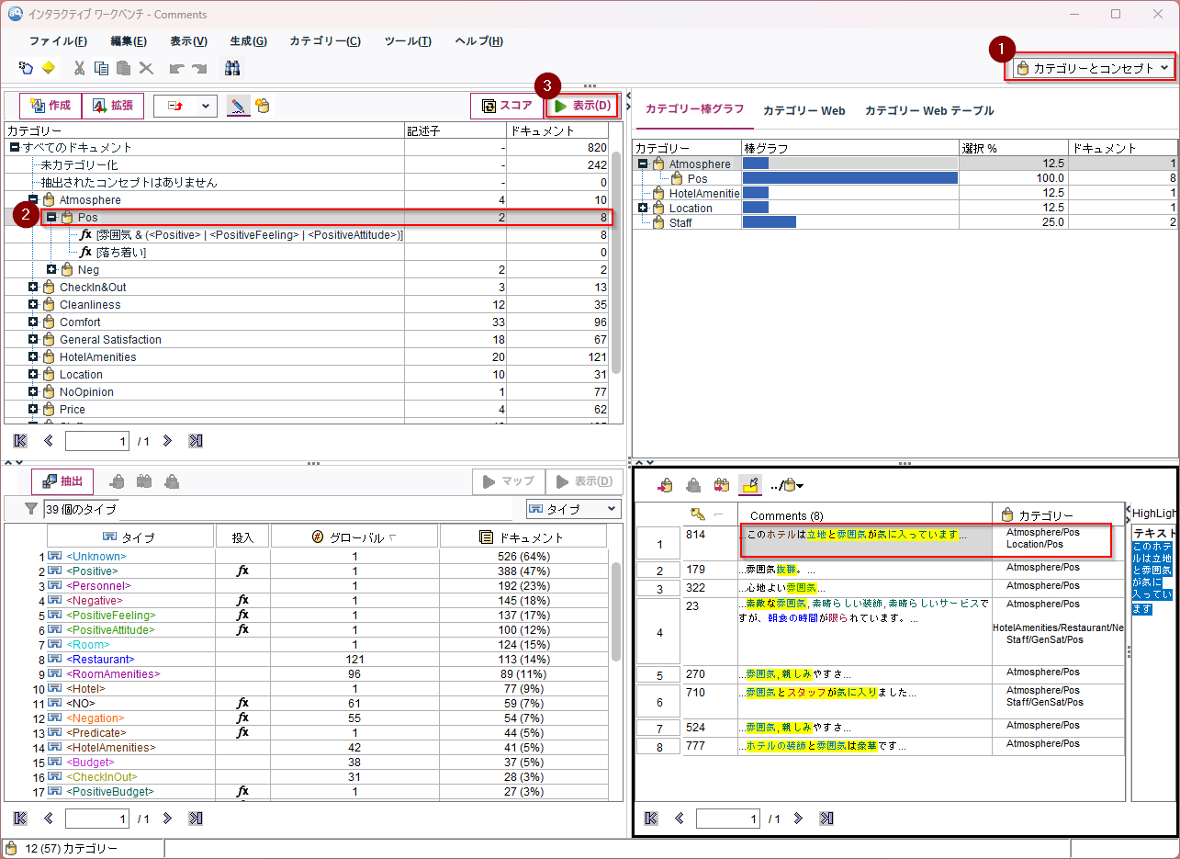
Task: Open the カテゴリーとコンセプト view dropdown
Action: coord(1091,68)
